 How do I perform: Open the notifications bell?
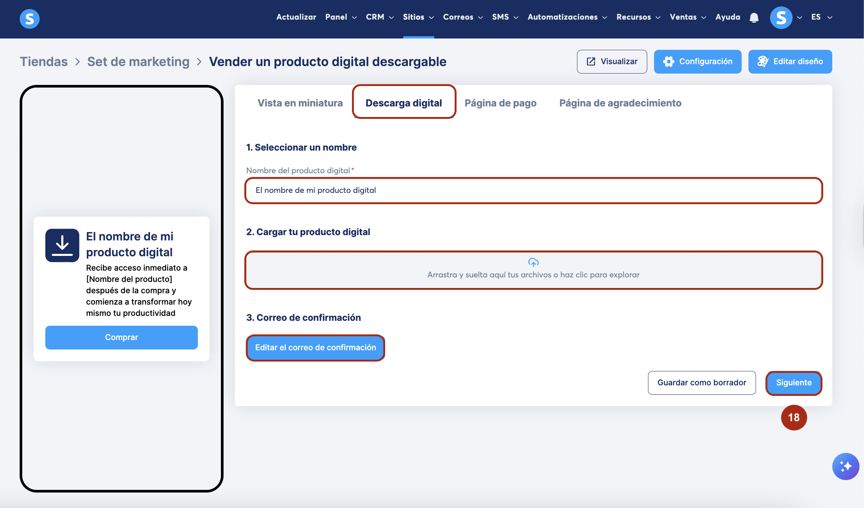tap(754, 18)
